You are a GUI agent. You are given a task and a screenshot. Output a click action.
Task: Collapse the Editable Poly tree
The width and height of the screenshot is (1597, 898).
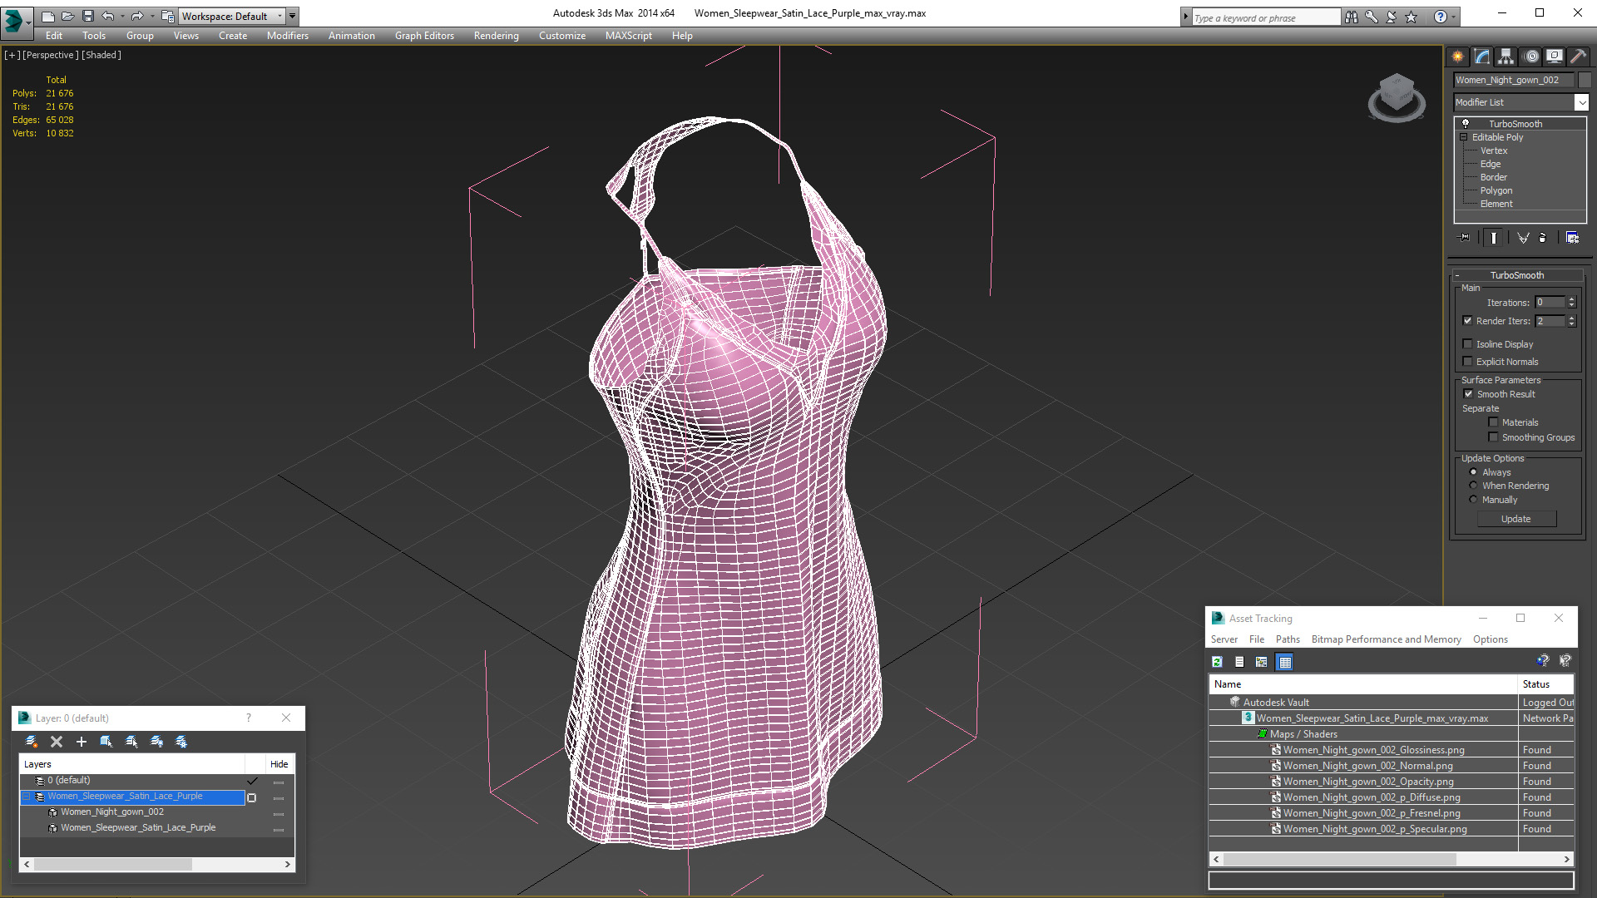1463,137
